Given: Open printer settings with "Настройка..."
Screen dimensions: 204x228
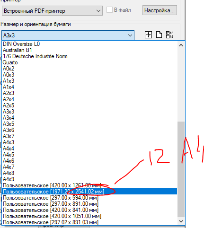Looking at the screenshot, I should point(160,10).
